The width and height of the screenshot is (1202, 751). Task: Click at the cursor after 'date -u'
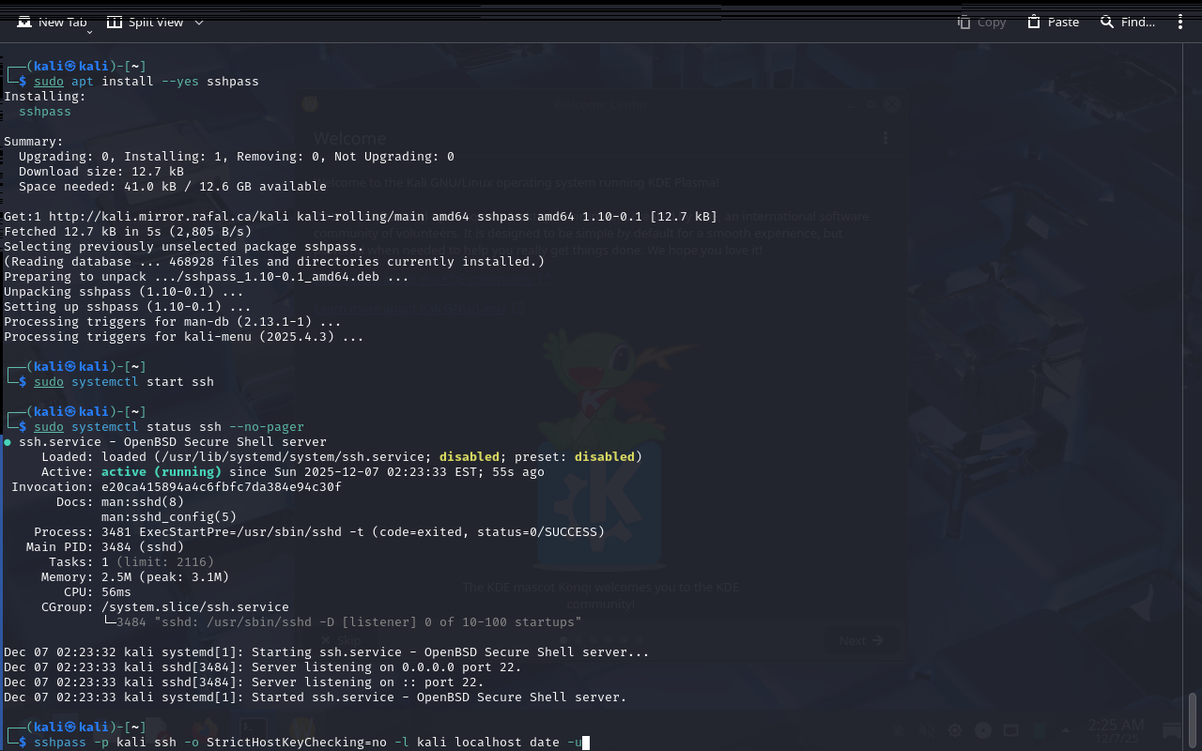(x=585, y=743)
